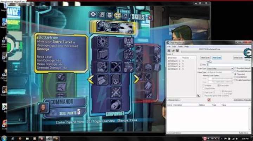Image resolution: width=253 pixels, height=141 pixels.
Task: Click Add Address Manually button
Action: 242,100
